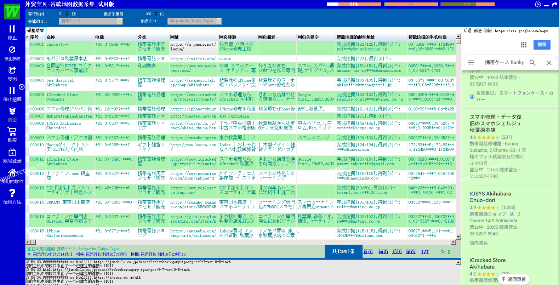Select the 采集结果 tab

click(35, 30)
